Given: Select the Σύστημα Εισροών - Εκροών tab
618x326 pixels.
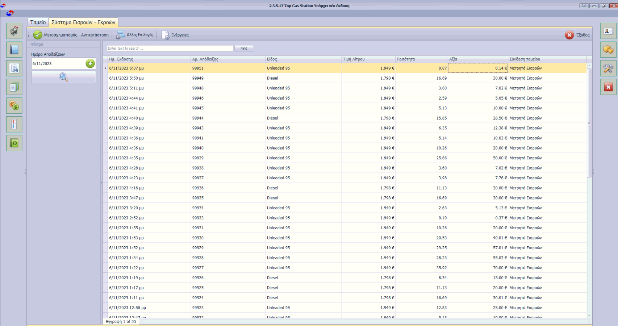Looking at the screenshot, I should click(x=83, y=22).
